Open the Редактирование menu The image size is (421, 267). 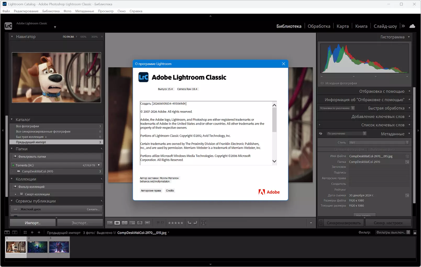[x=26, y=11]
